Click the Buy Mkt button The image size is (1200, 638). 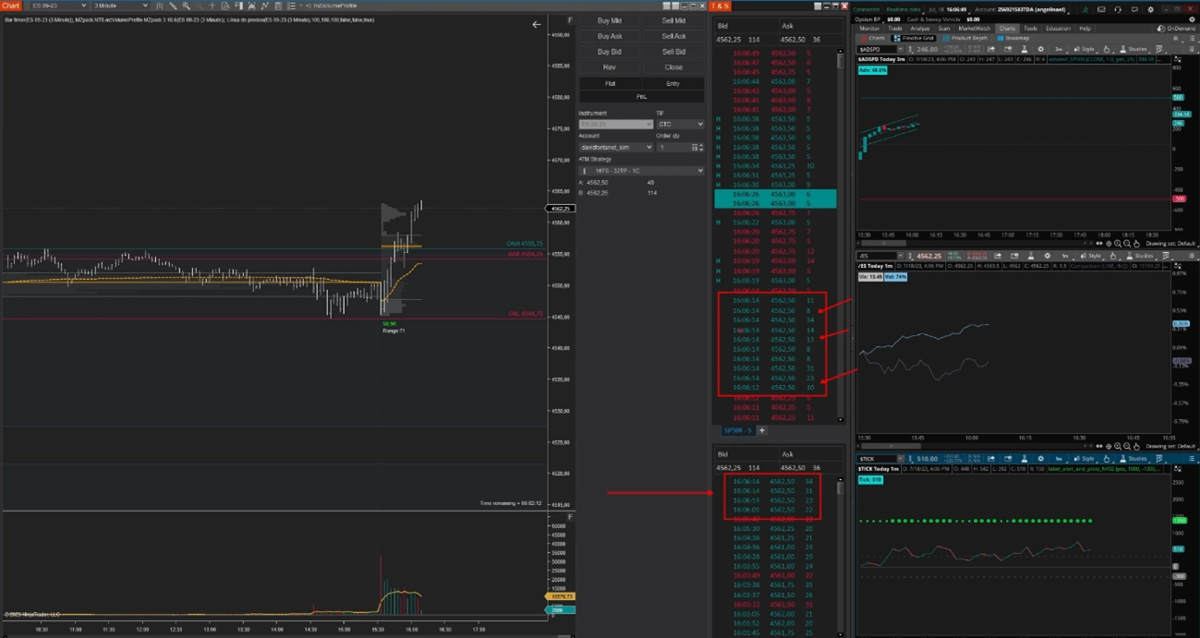click(610, 20)
